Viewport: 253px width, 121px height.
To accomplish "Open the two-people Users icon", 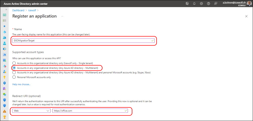I will click(x=5, y=38).
